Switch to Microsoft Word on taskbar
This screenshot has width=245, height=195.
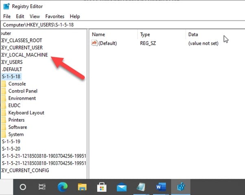(x=161, y=187)
